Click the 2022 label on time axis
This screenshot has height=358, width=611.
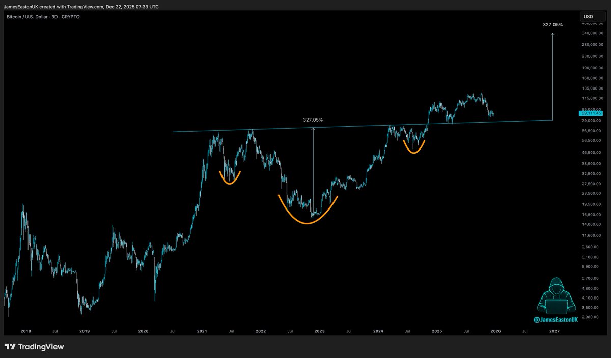[261, 331]
